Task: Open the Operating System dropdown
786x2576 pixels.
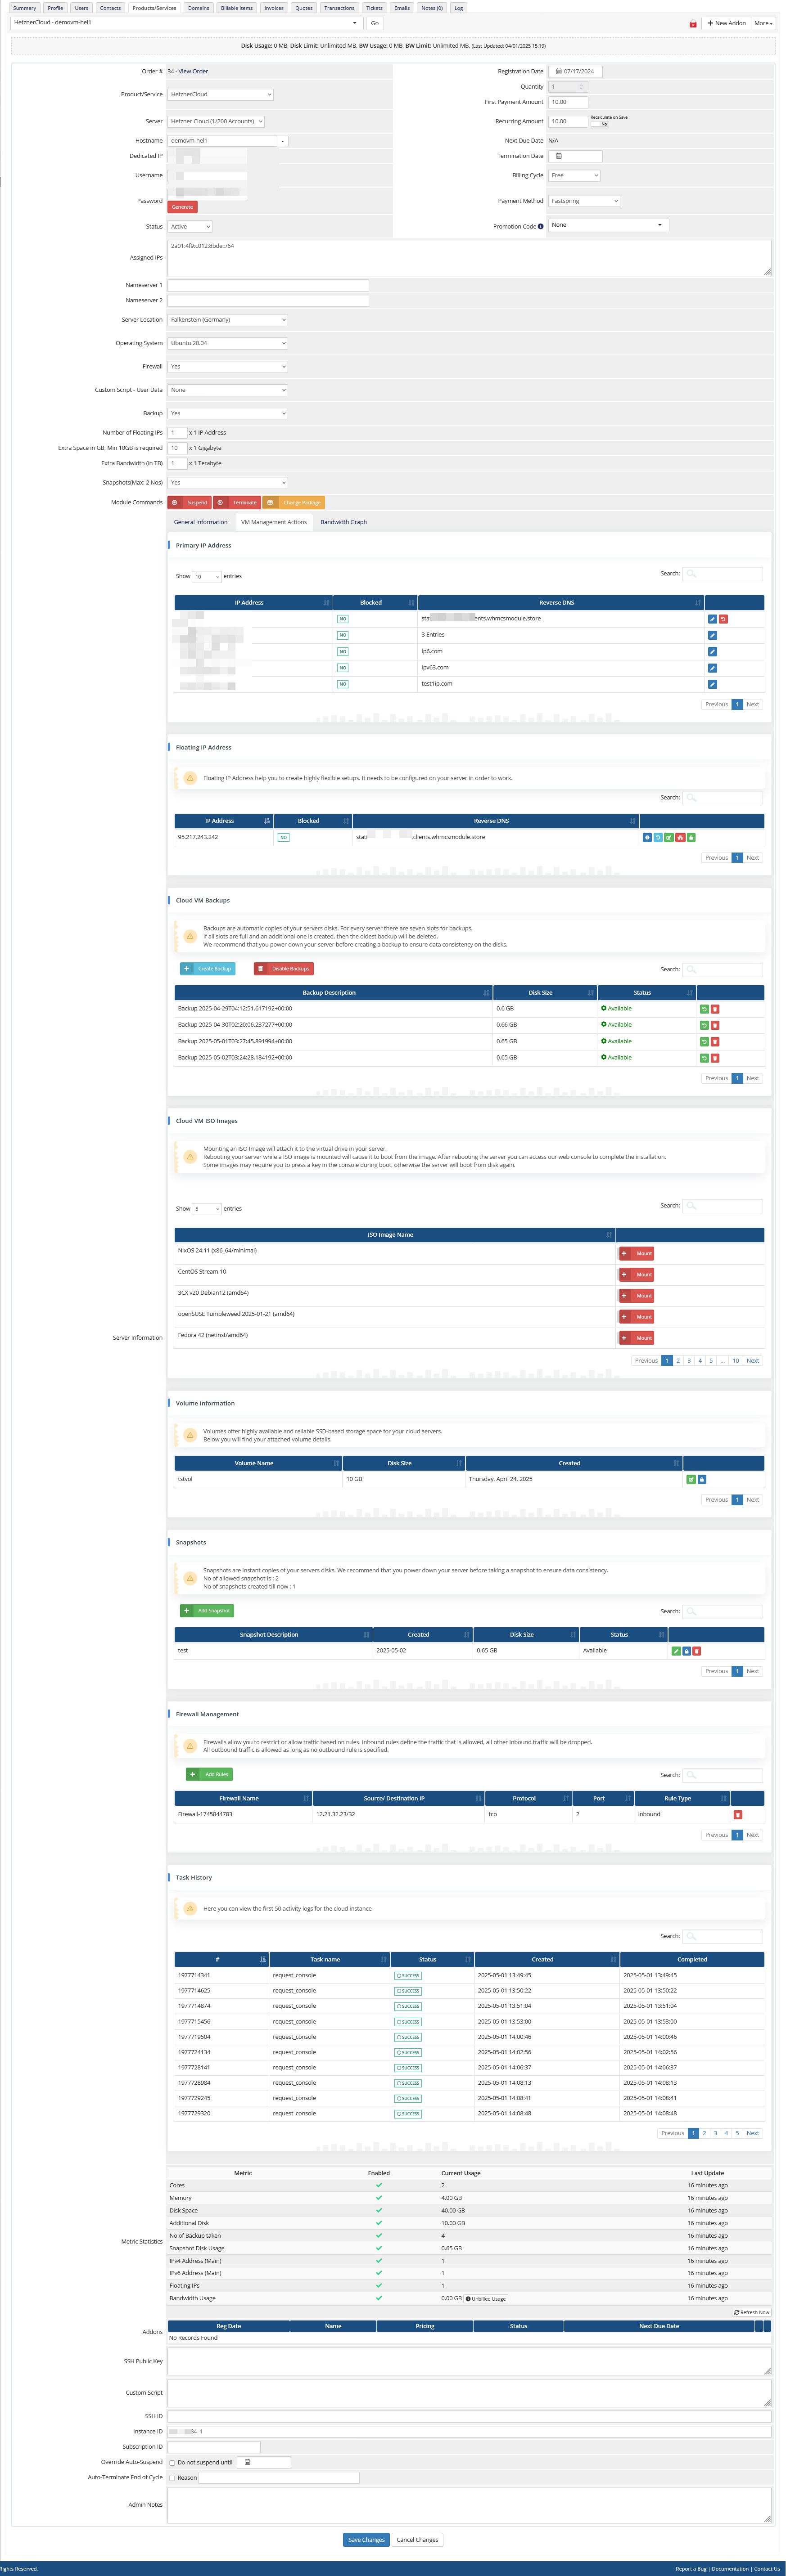Action: pos(227,343)
